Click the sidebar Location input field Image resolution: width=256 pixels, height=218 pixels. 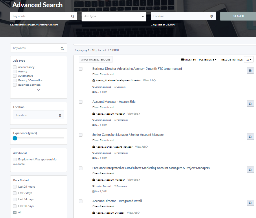pyautogui.click(x=38, y=115)
